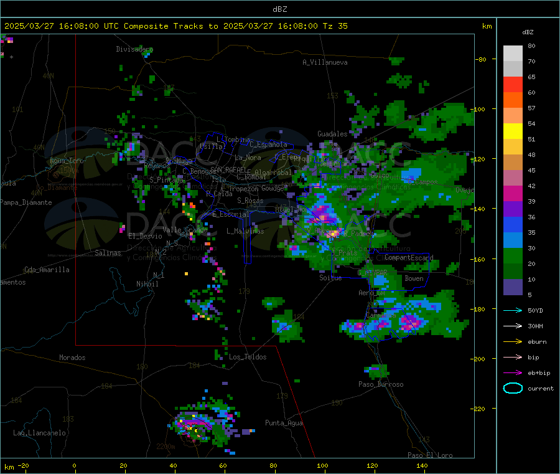
Task: Click the magenta 42-39 dBZ swatch
Action: pos(513,193)
